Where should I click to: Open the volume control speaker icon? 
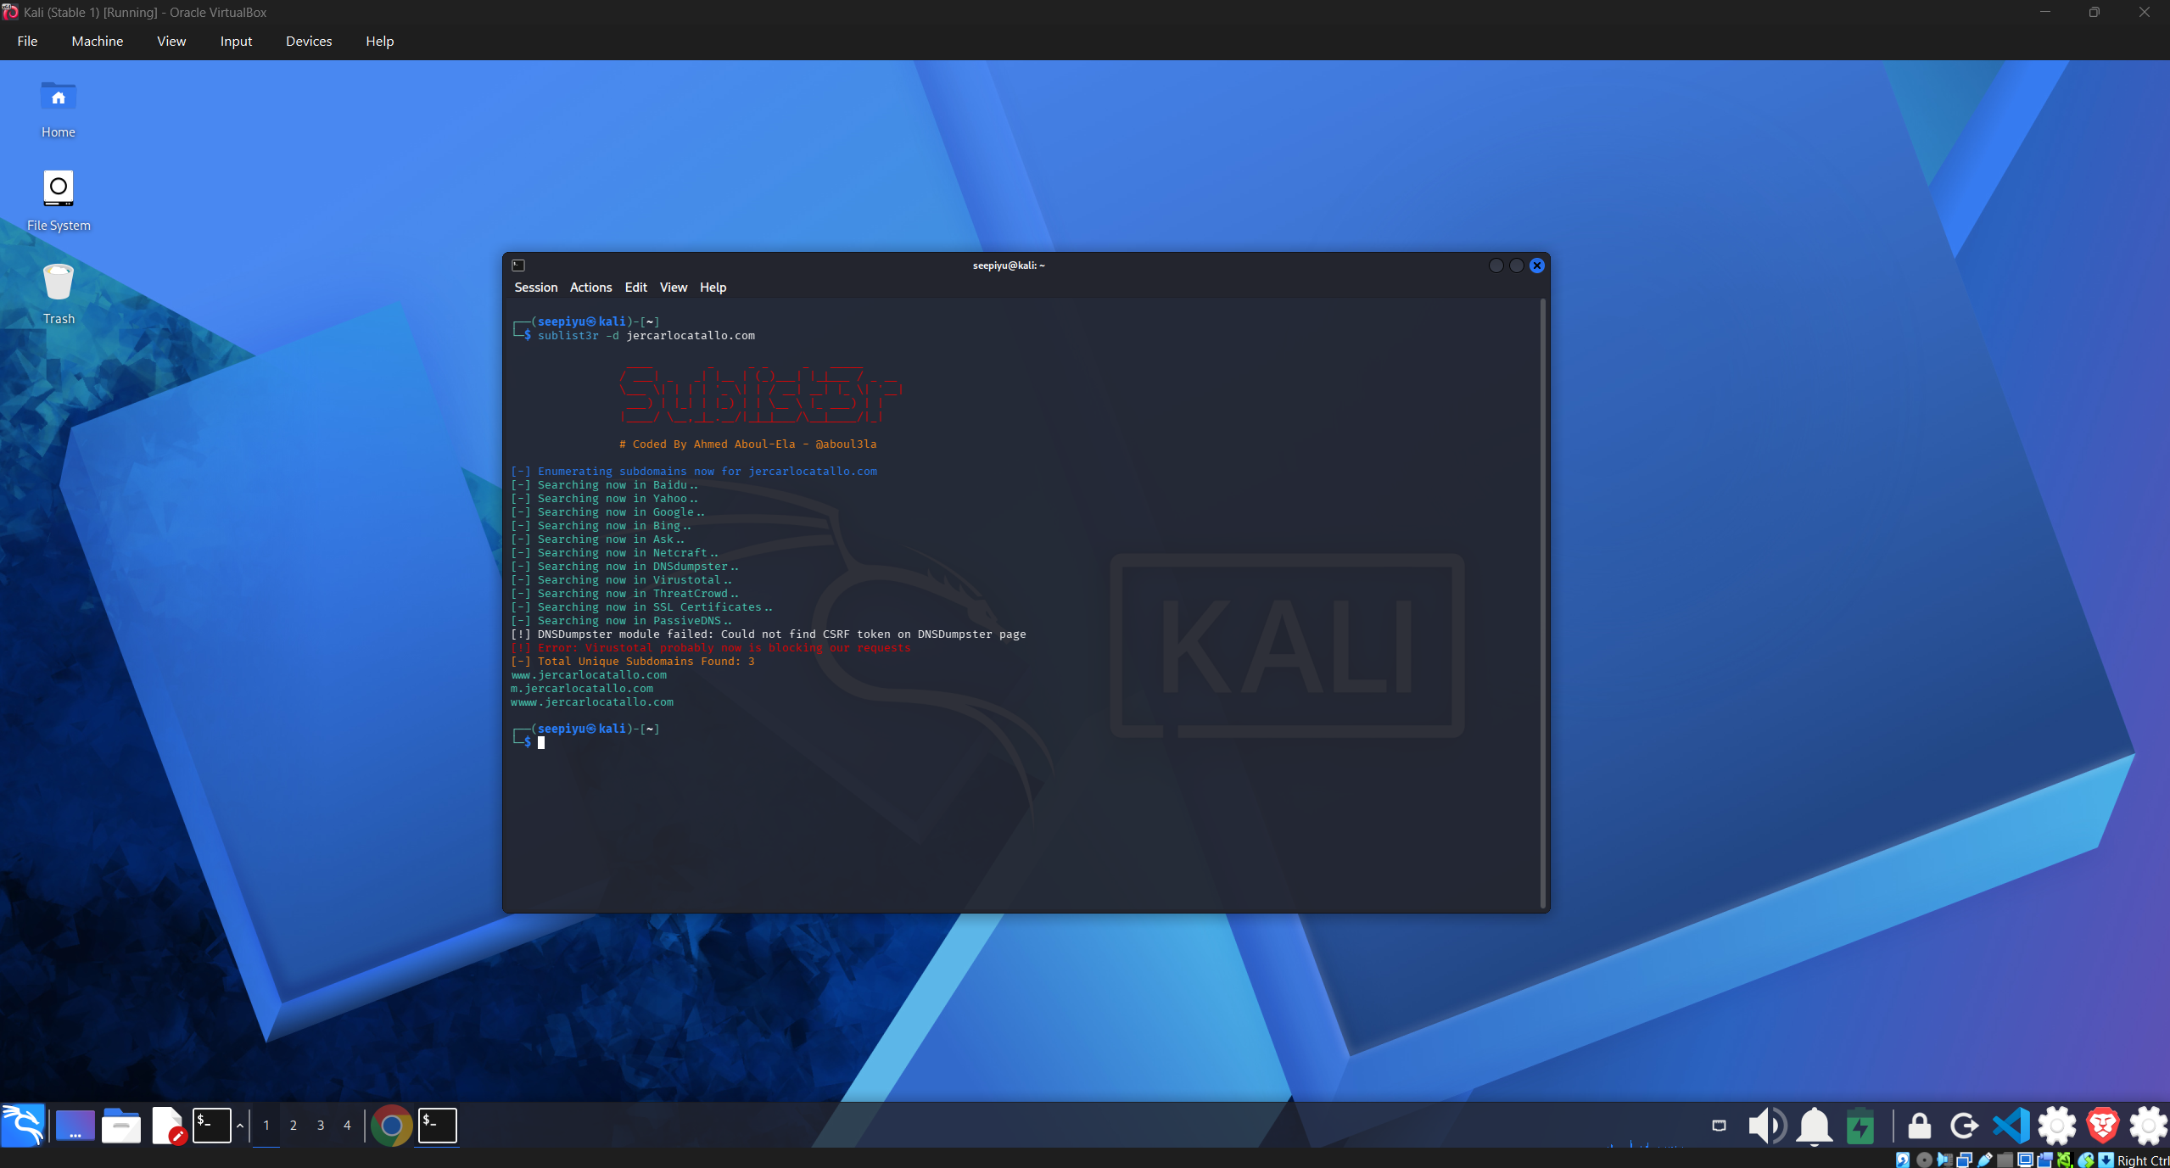pyautogui.click(x=1767, y=1126)
